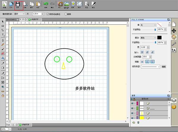The width and height of the screenshot is (178, 132).
Task: Select the hand pan tool
Action: coord(3,96)
